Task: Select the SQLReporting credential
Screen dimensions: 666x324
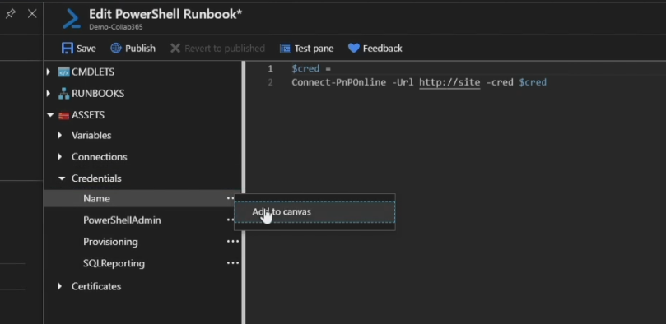Action: (114, 263)
